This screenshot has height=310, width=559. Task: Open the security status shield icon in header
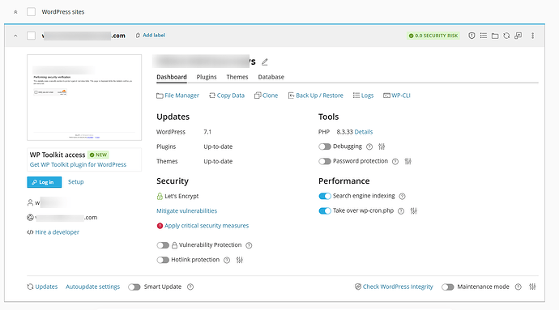point(472,36)
